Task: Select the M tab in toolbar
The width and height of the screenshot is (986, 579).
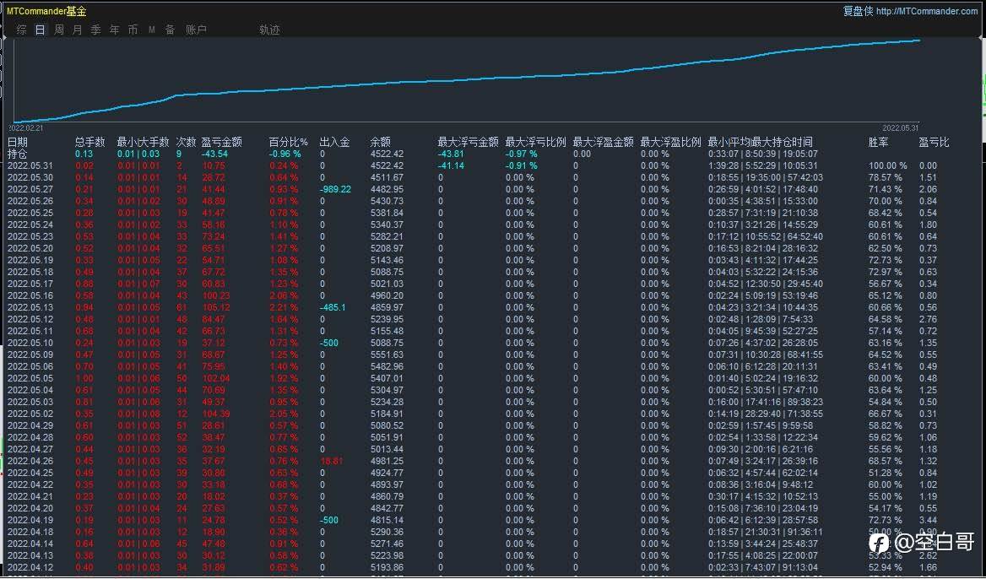Action: [x=152, y=30]
